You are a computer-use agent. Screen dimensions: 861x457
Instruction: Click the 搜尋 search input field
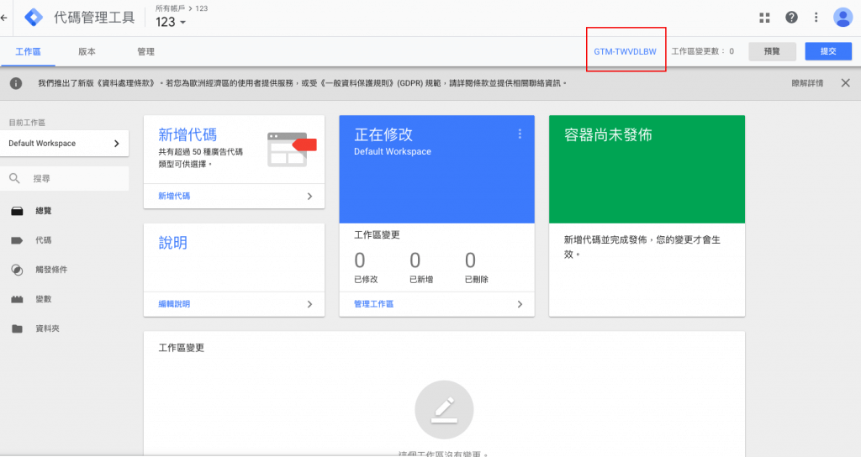[x=65, y=178]
